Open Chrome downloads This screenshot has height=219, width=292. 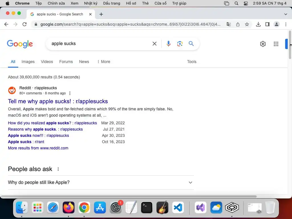point(258,24)
